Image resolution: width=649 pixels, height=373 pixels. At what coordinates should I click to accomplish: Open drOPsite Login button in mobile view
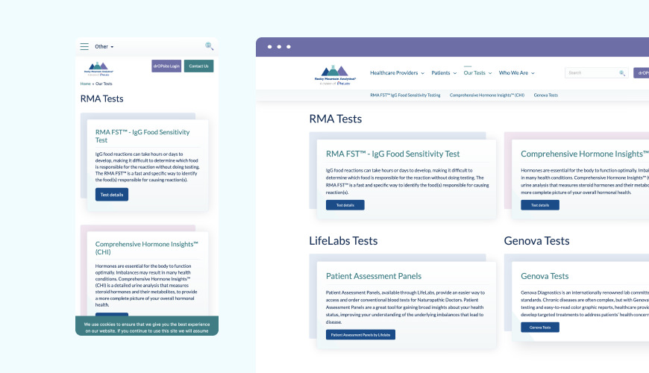pyautogui.click(x=166, y=66)
